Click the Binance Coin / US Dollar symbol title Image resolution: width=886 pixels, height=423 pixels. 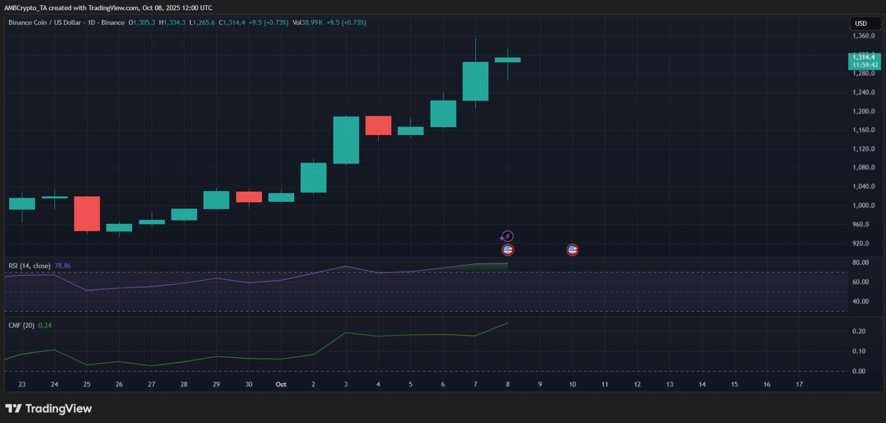click(45, 23)
